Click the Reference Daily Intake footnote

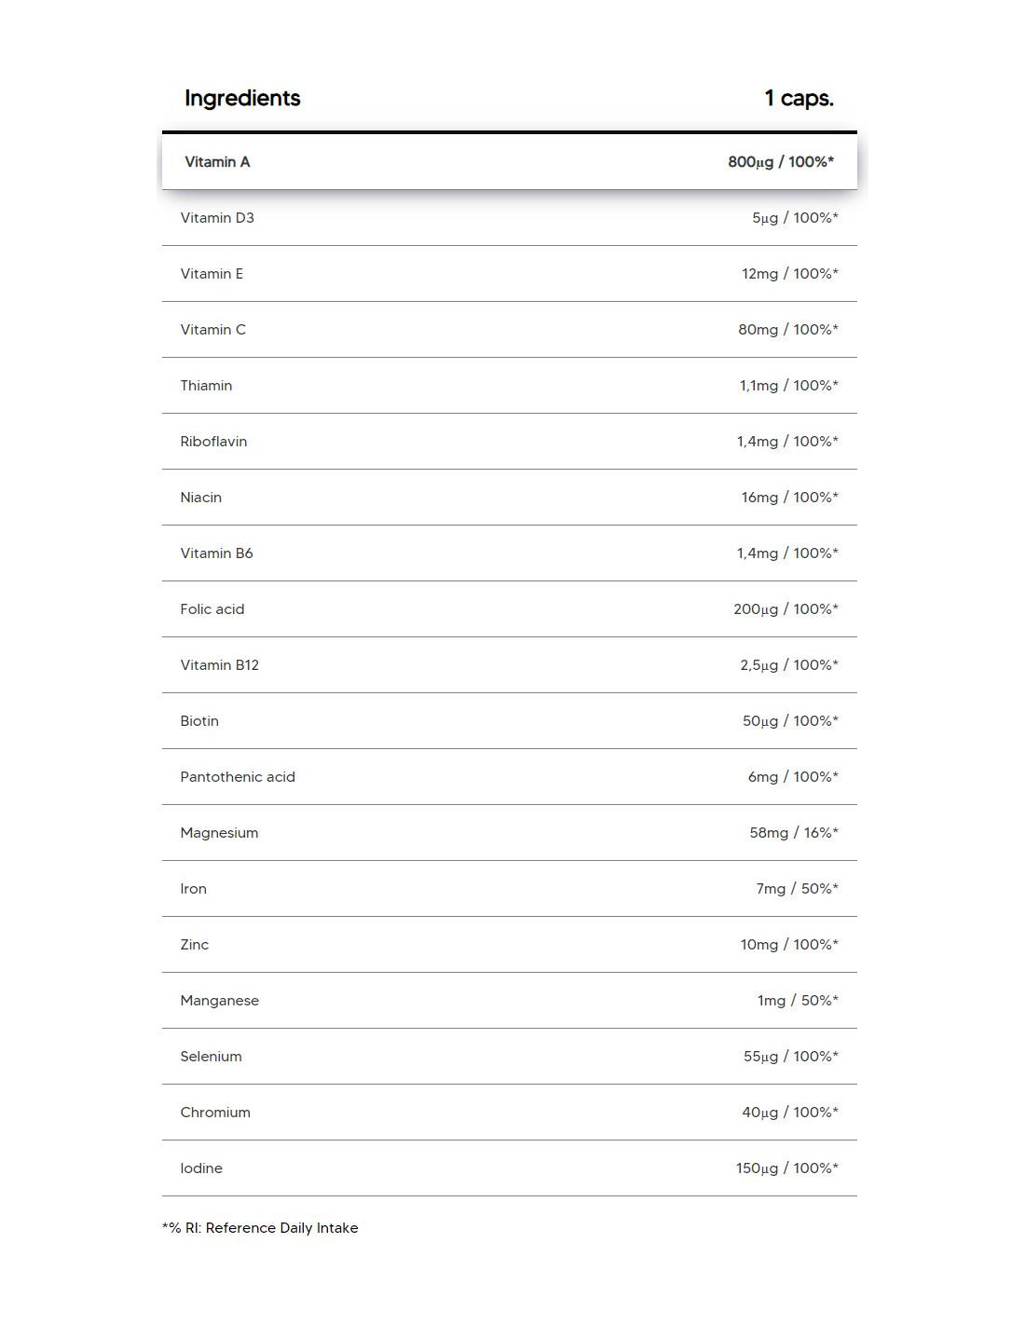pos(260,1228)
